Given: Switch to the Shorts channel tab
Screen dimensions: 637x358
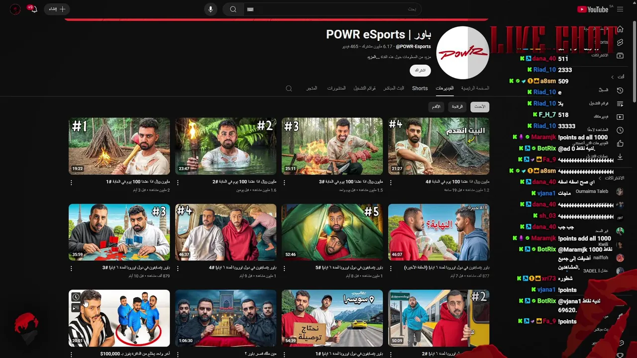Looking at the screenshot, I should coord(420,88).
